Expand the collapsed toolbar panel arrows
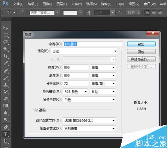The image size is (167, 148). (x=3, y=19)
